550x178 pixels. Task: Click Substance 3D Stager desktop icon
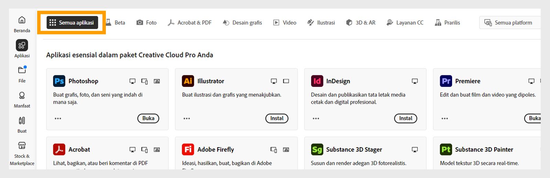click(x=415, y=150)
